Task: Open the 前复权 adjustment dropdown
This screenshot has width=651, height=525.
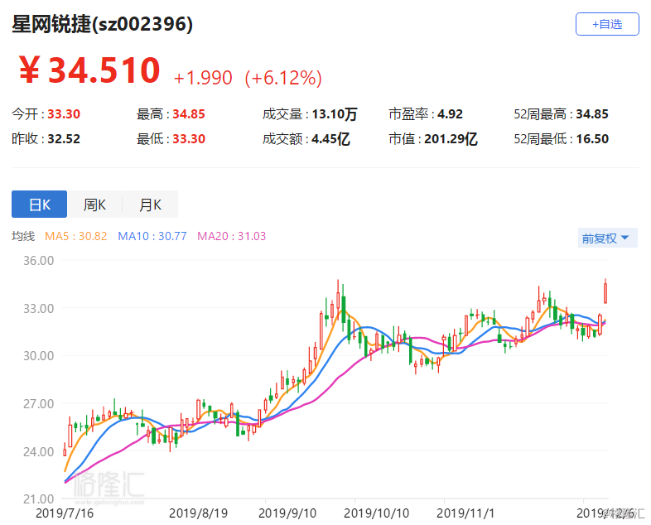Action: [607, 238]
